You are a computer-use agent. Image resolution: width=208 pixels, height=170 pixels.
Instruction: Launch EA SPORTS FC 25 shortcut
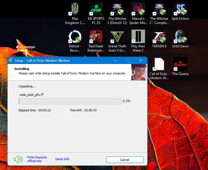tap(96, 13)
